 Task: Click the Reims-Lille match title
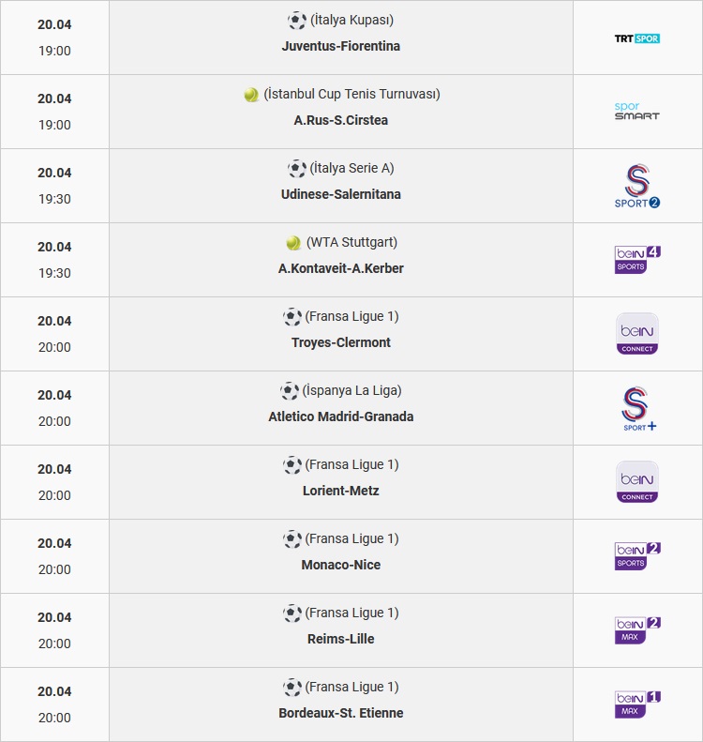341,640
